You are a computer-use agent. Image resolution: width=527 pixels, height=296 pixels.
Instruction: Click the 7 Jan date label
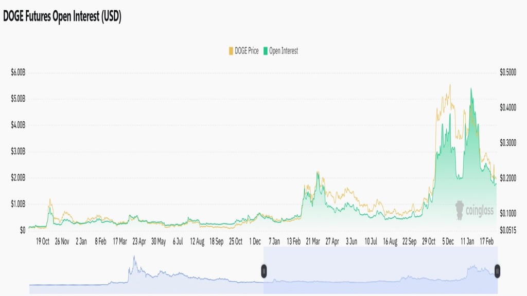pos(274,242)
